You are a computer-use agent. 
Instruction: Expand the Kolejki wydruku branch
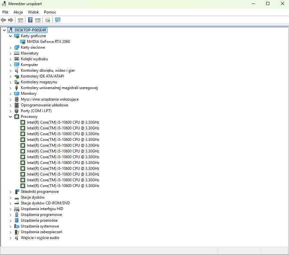11,59
